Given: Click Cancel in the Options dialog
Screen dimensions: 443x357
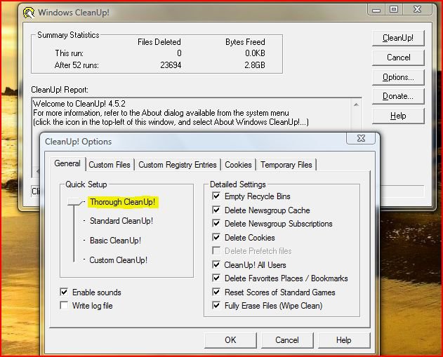Looking at the screenshot, I should [287, 340].
